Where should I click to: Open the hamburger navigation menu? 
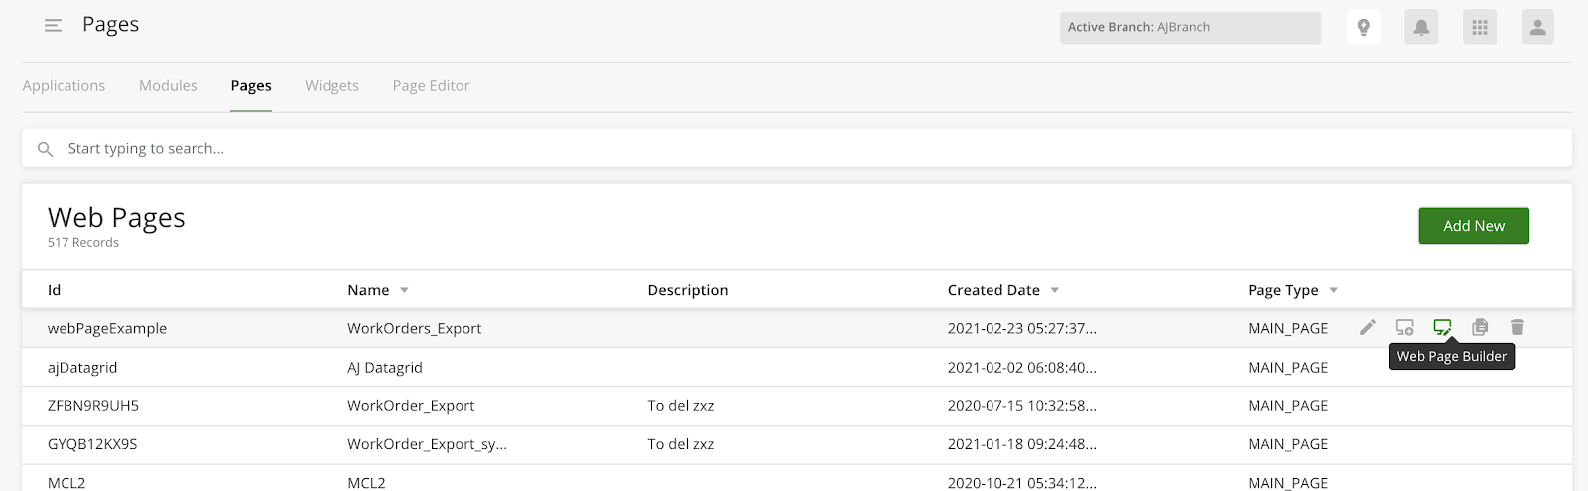pos(53,26)
